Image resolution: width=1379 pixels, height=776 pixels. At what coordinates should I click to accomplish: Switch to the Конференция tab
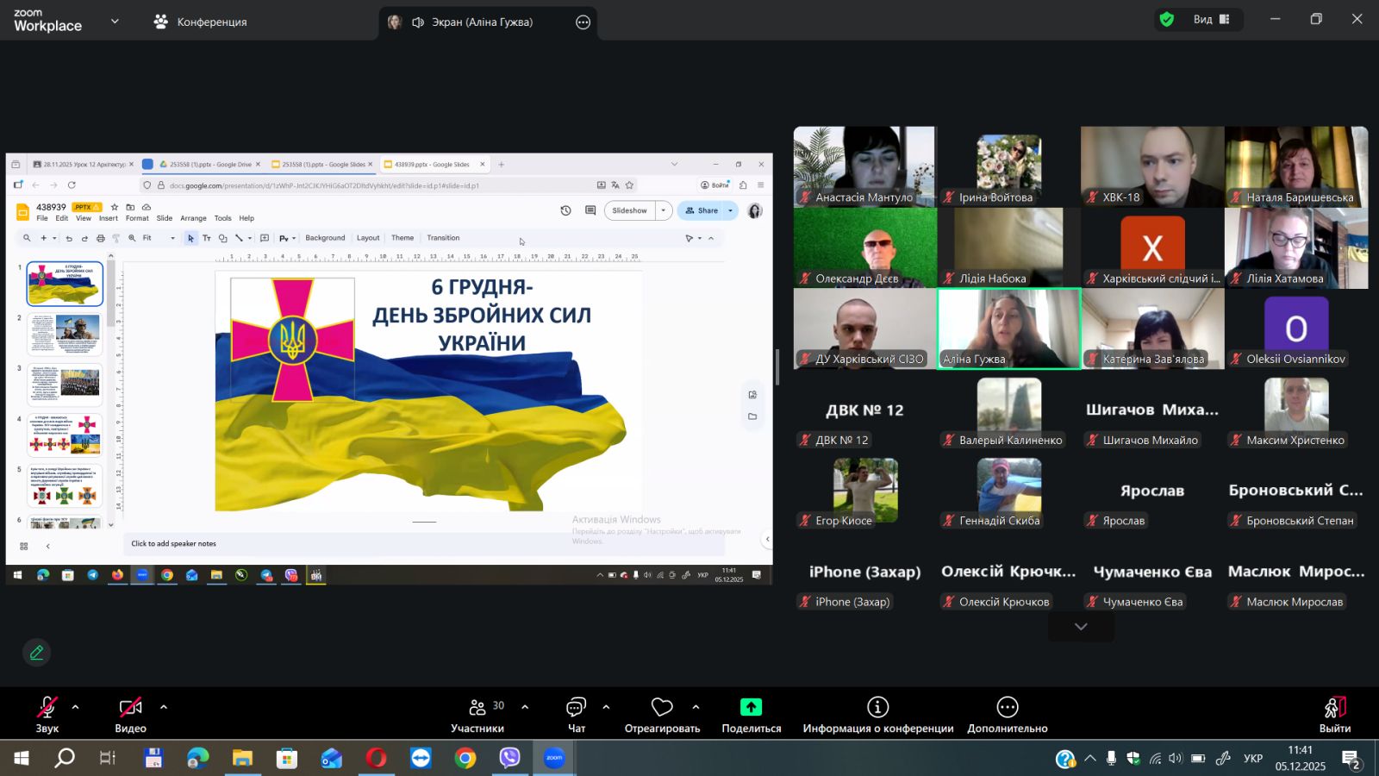coord(201,22)
